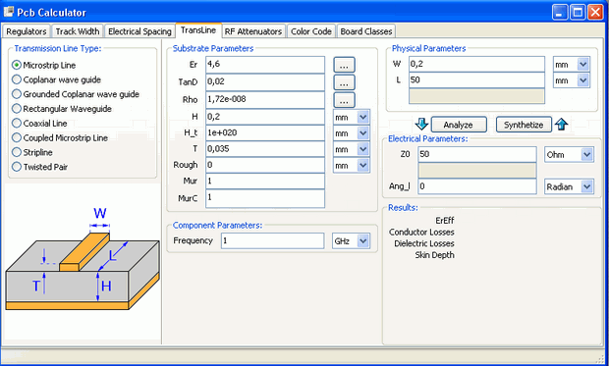Click the H substrate height field
Image resolution: width=609 pixels, height=366 pixels.
tap(265, 117)
